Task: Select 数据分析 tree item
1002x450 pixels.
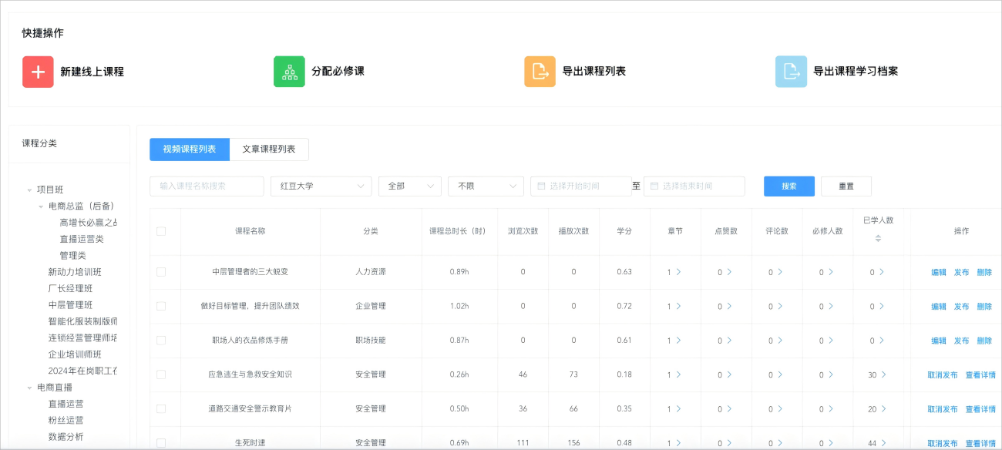Action: (x=66, y=437)
